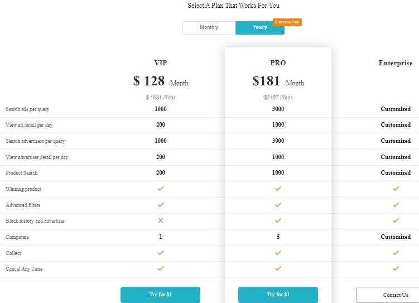Click PRO Advanced filters checkmark

278,205
